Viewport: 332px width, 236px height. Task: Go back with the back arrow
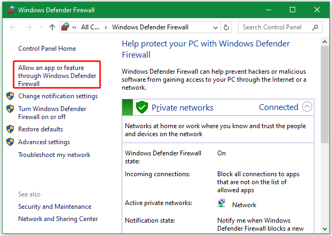[x=13, y=27]
